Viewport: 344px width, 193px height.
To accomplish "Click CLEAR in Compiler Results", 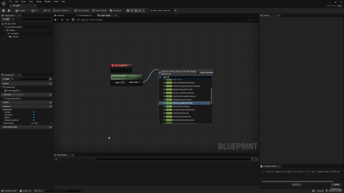I will (336, 184).
